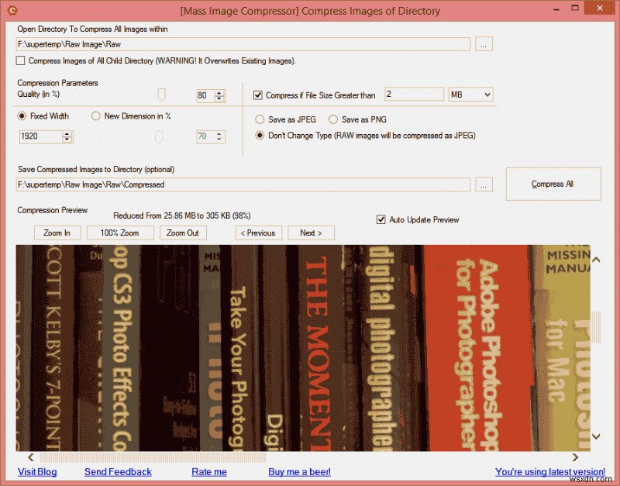Increase Fixed Width 1920 with up arrow
This screenshot has width=620, height=486.
point(67,133)
